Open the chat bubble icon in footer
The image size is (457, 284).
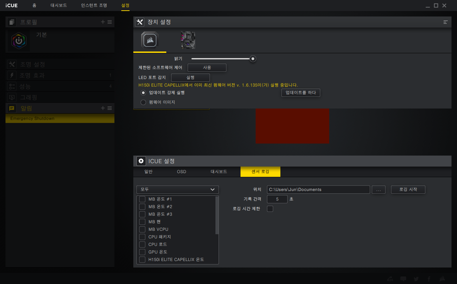click(403, 279)
